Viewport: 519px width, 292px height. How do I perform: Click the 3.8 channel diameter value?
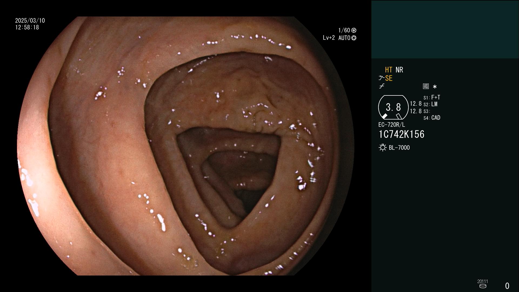(393, 107)
